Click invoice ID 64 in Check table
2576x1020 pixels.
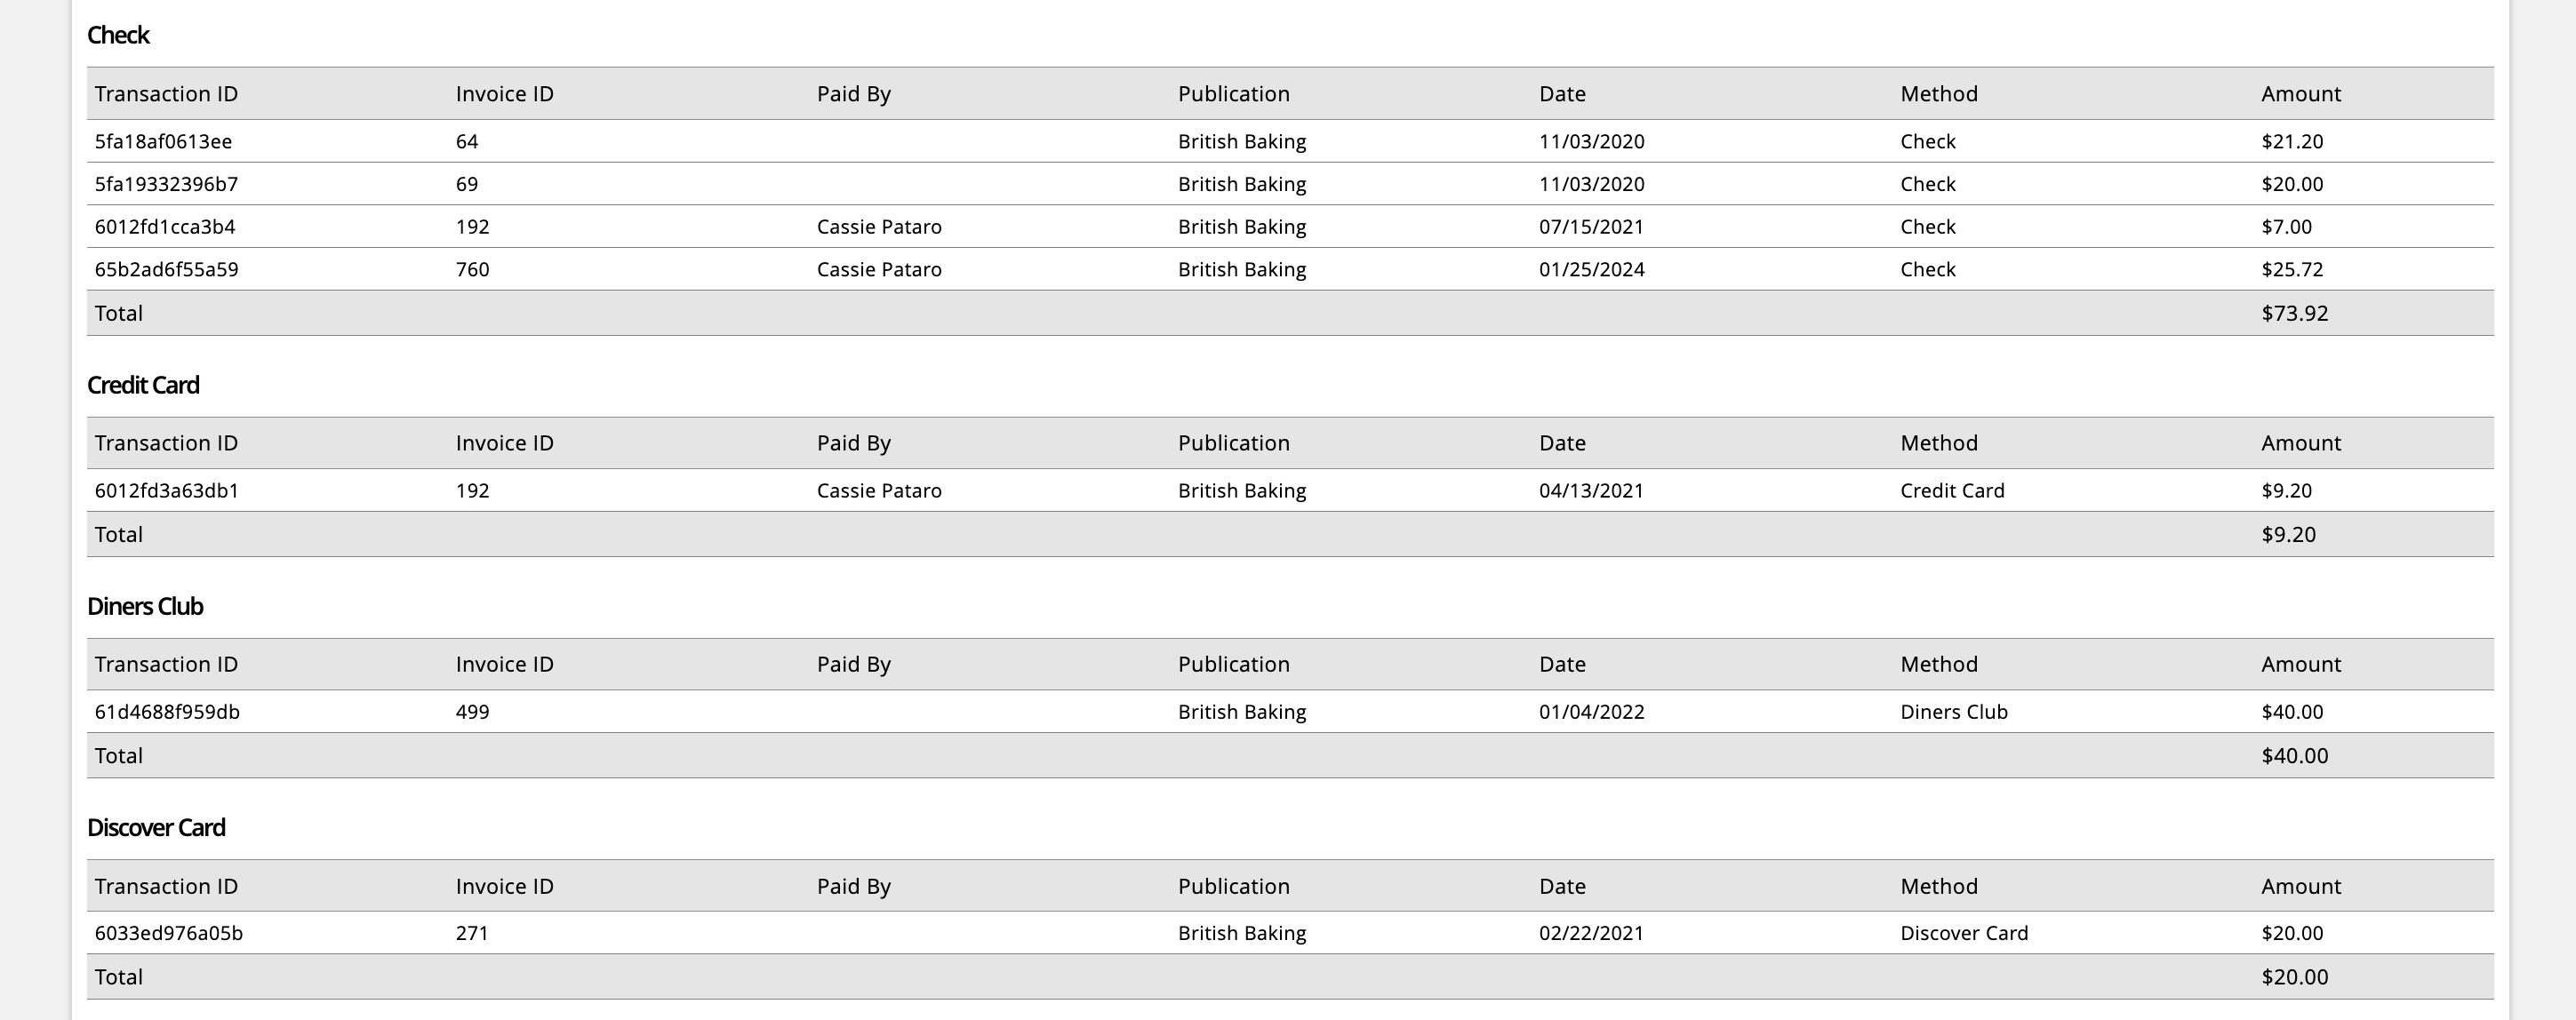pos(467,141)
